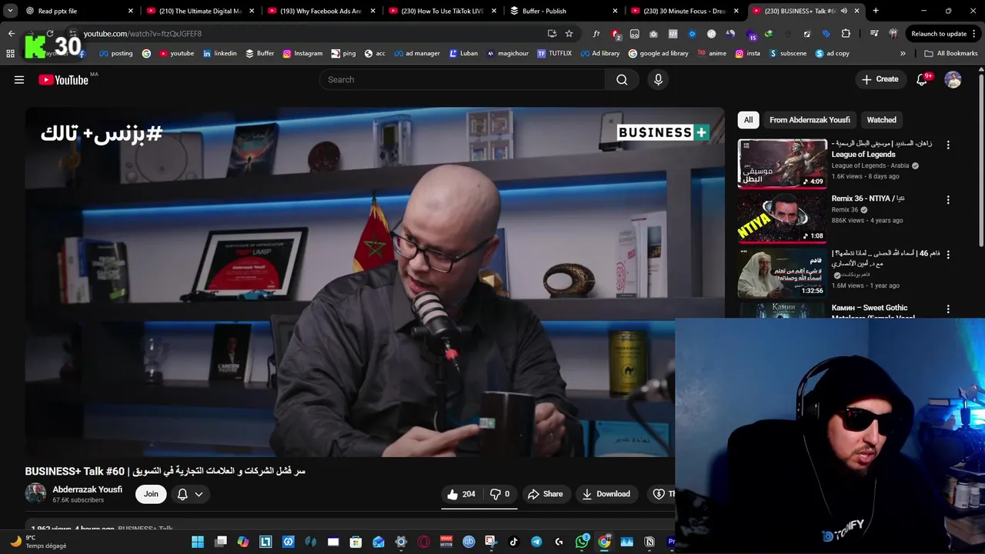Open weather widget Temps dégagé
985x554 pixels.
[38, 542]
